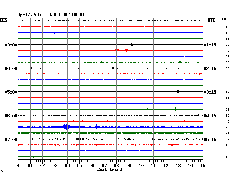The height and width of the screenshot is (175, 231).
Task: Click the 04:00 local time label
Action: [11, 69]
